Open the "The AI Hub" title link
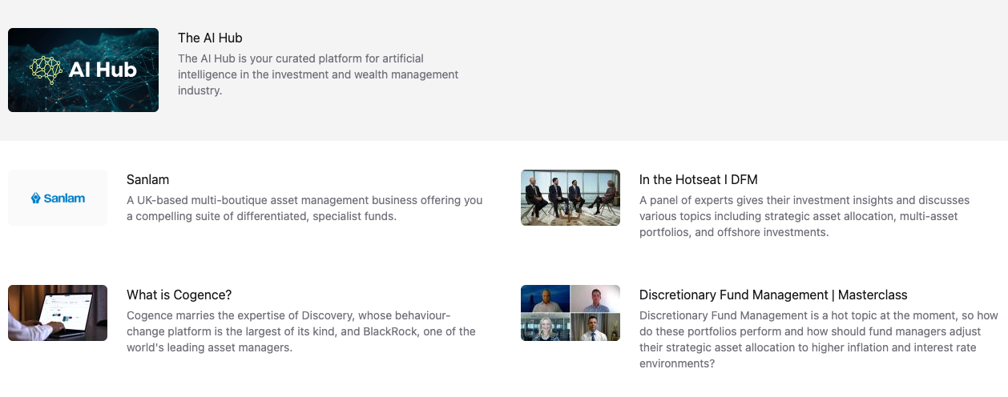This screenshot has height=397, width=1008. click(210, 38)
